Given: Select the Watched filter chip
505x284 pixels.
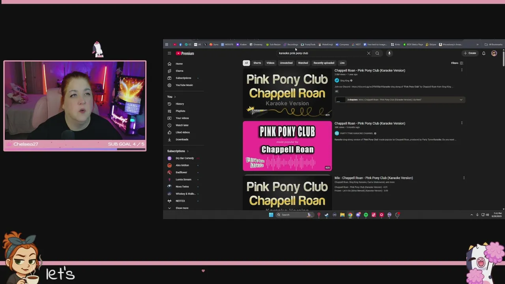Looking at the screenshot, I should (303, 63).
